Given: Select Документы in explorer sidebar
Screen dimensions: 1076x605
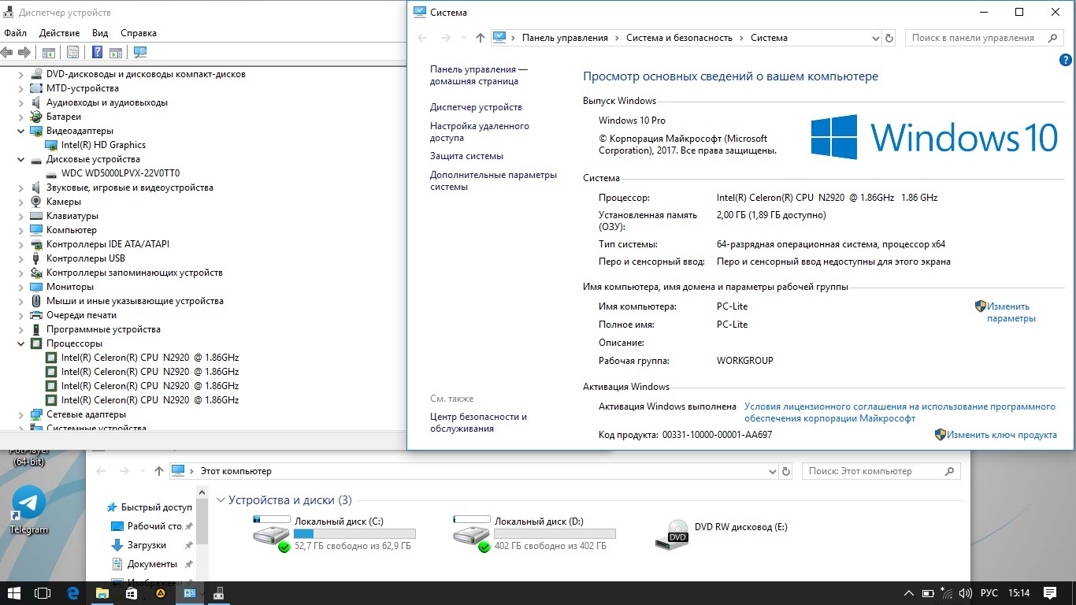Looking at the screenshot, I should 152,564.
